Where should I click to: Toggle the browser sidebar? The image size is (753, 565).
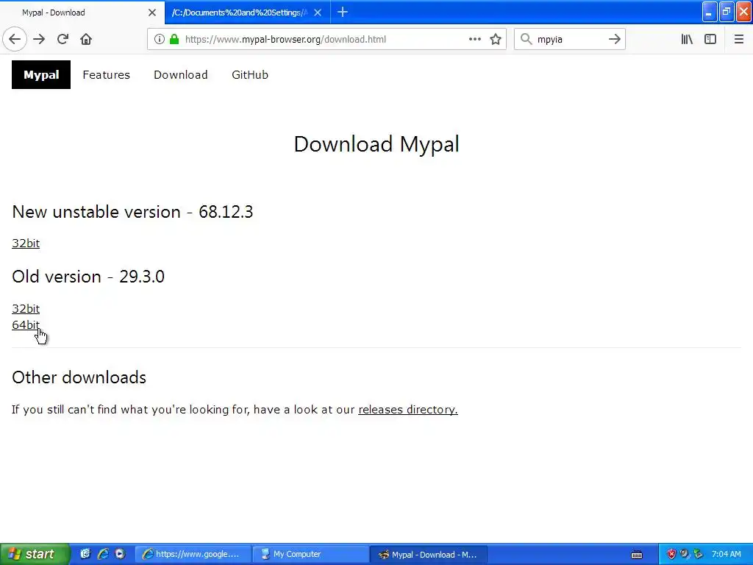tap(710, 40)
